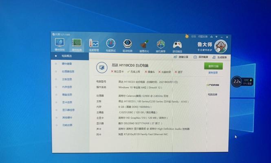This screenshot has width=271, height=163.
Task: Open the 硬件体检 hardware checkup monitor icon
Action: (59, 42)
